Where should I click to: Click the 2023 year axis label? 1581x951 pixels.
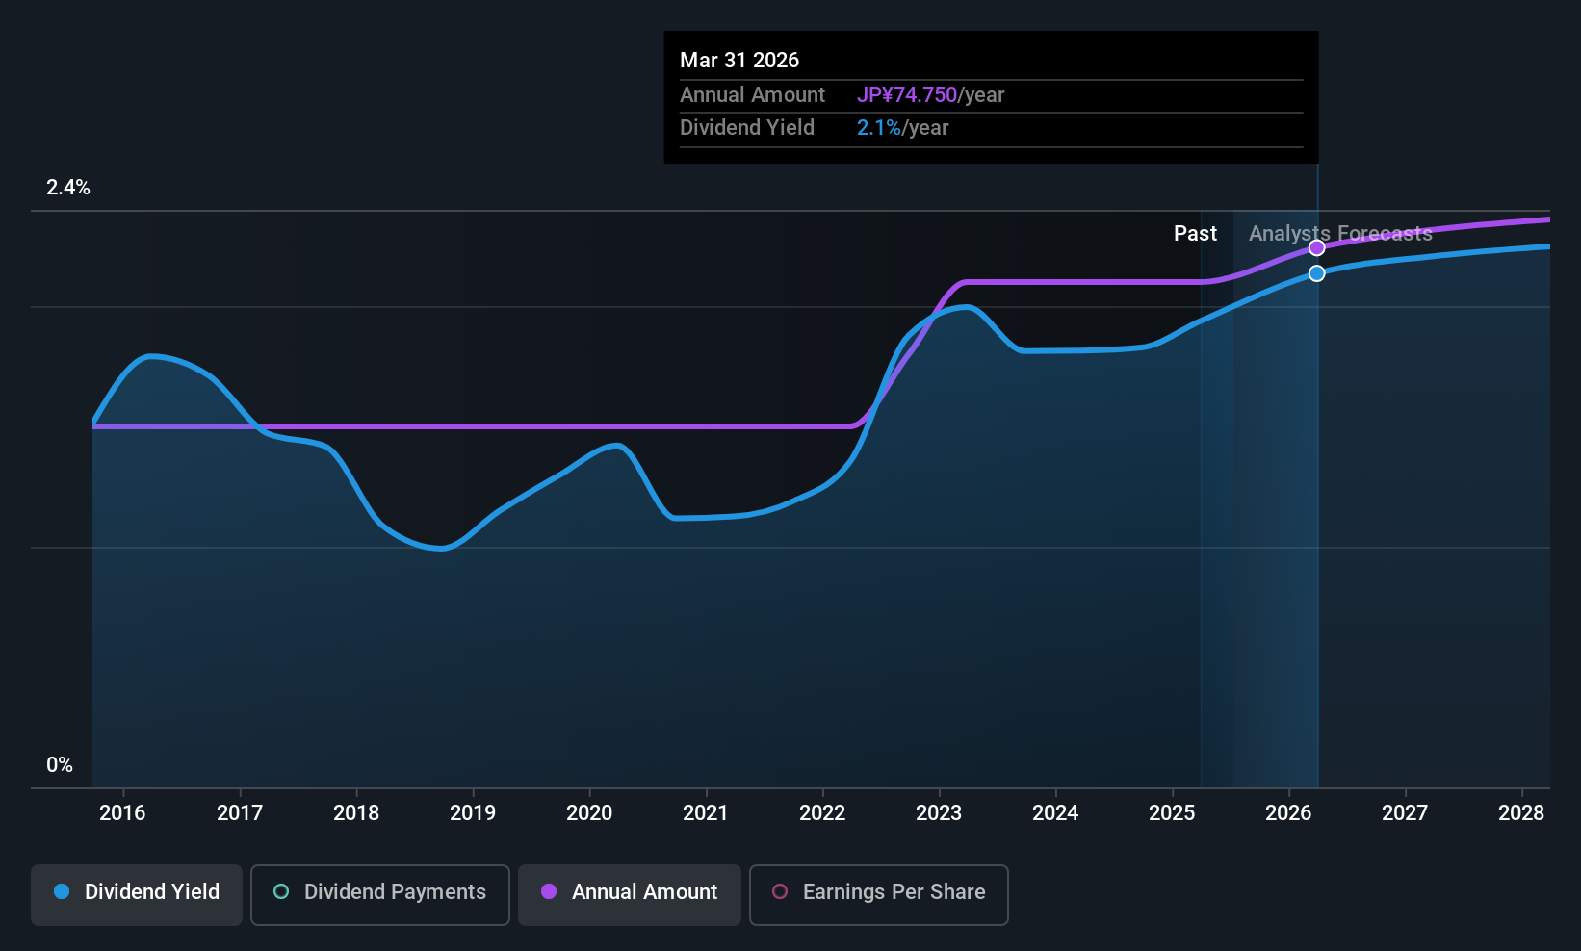click(939, 813)
